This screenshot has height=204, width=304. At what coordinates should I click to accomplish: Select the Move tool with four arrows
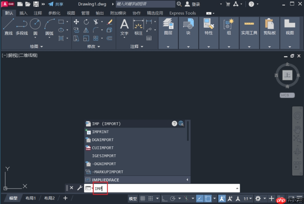click(x=76, y=22)
